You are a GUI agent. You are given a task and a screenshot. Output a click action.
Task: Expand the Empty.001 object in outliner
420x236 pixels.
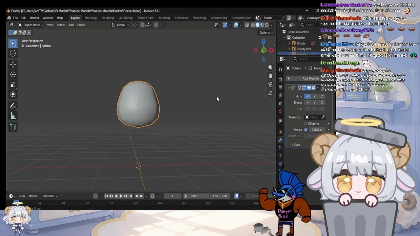coord(289,49)
